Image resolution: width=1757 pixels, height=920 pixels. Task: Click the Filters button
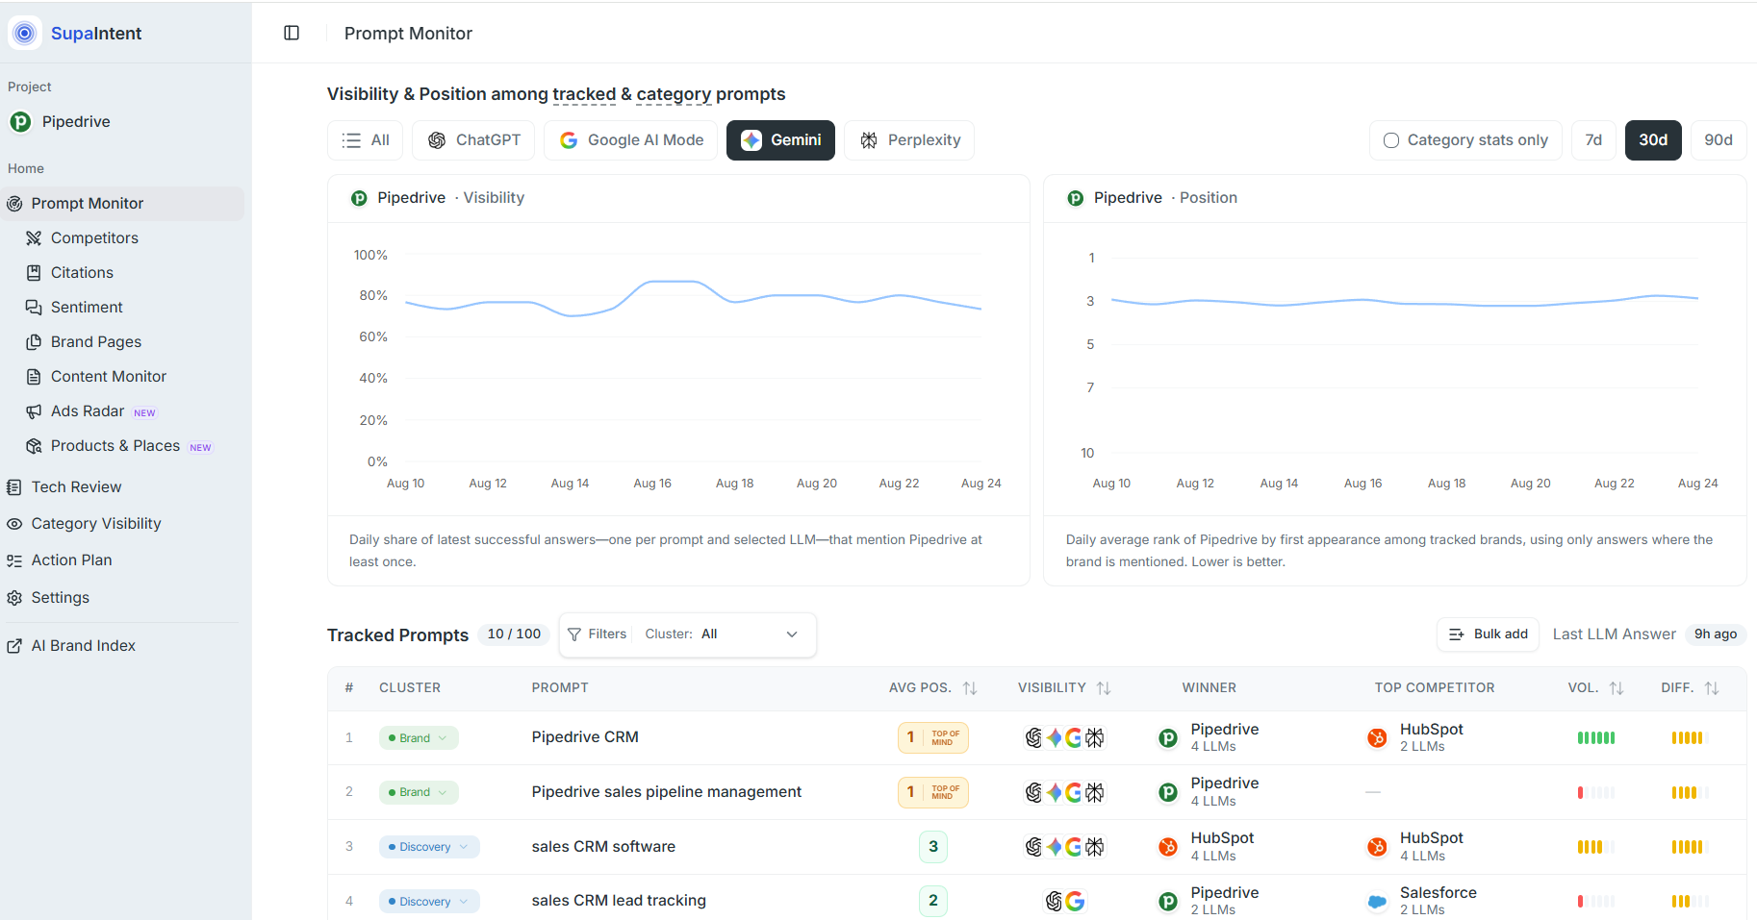pos(598,634)
